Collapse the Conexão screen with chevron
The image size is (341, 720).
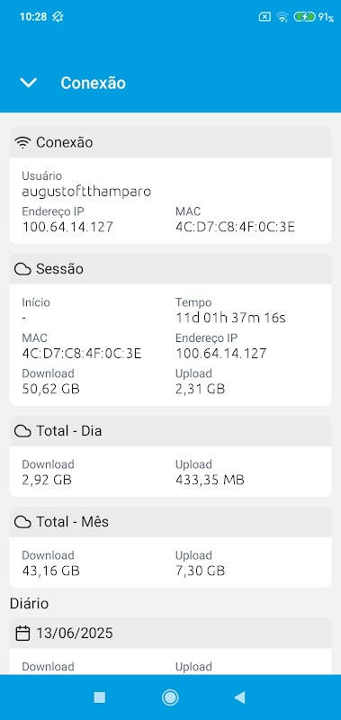(29, 83)
